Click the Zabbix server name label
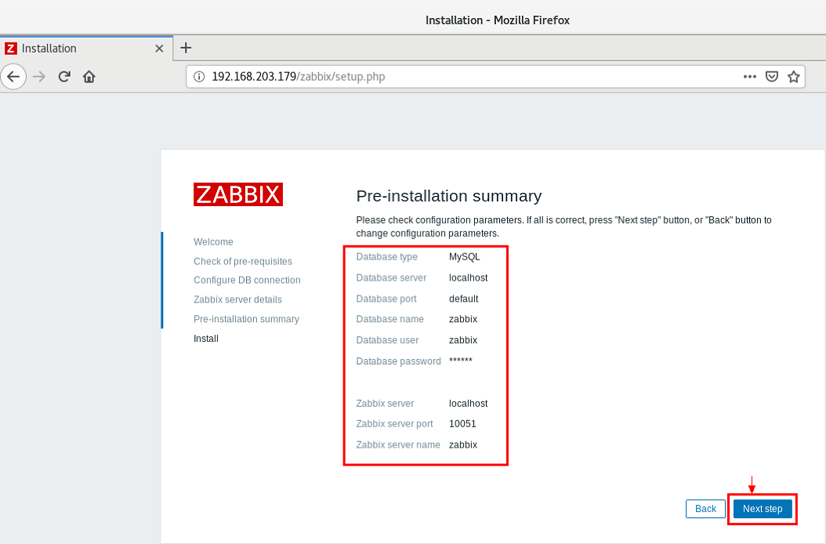 [398, 445]
